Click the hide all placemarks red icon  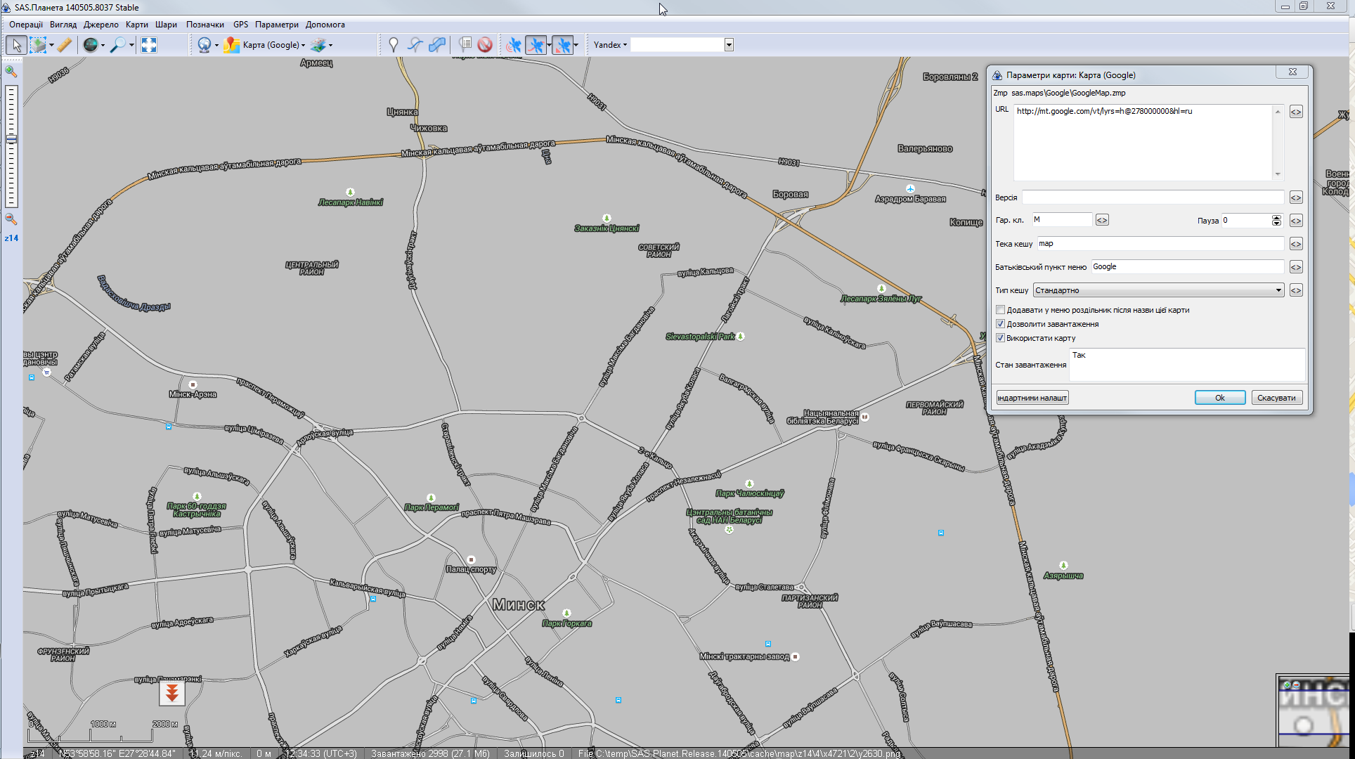pos(485,45)
